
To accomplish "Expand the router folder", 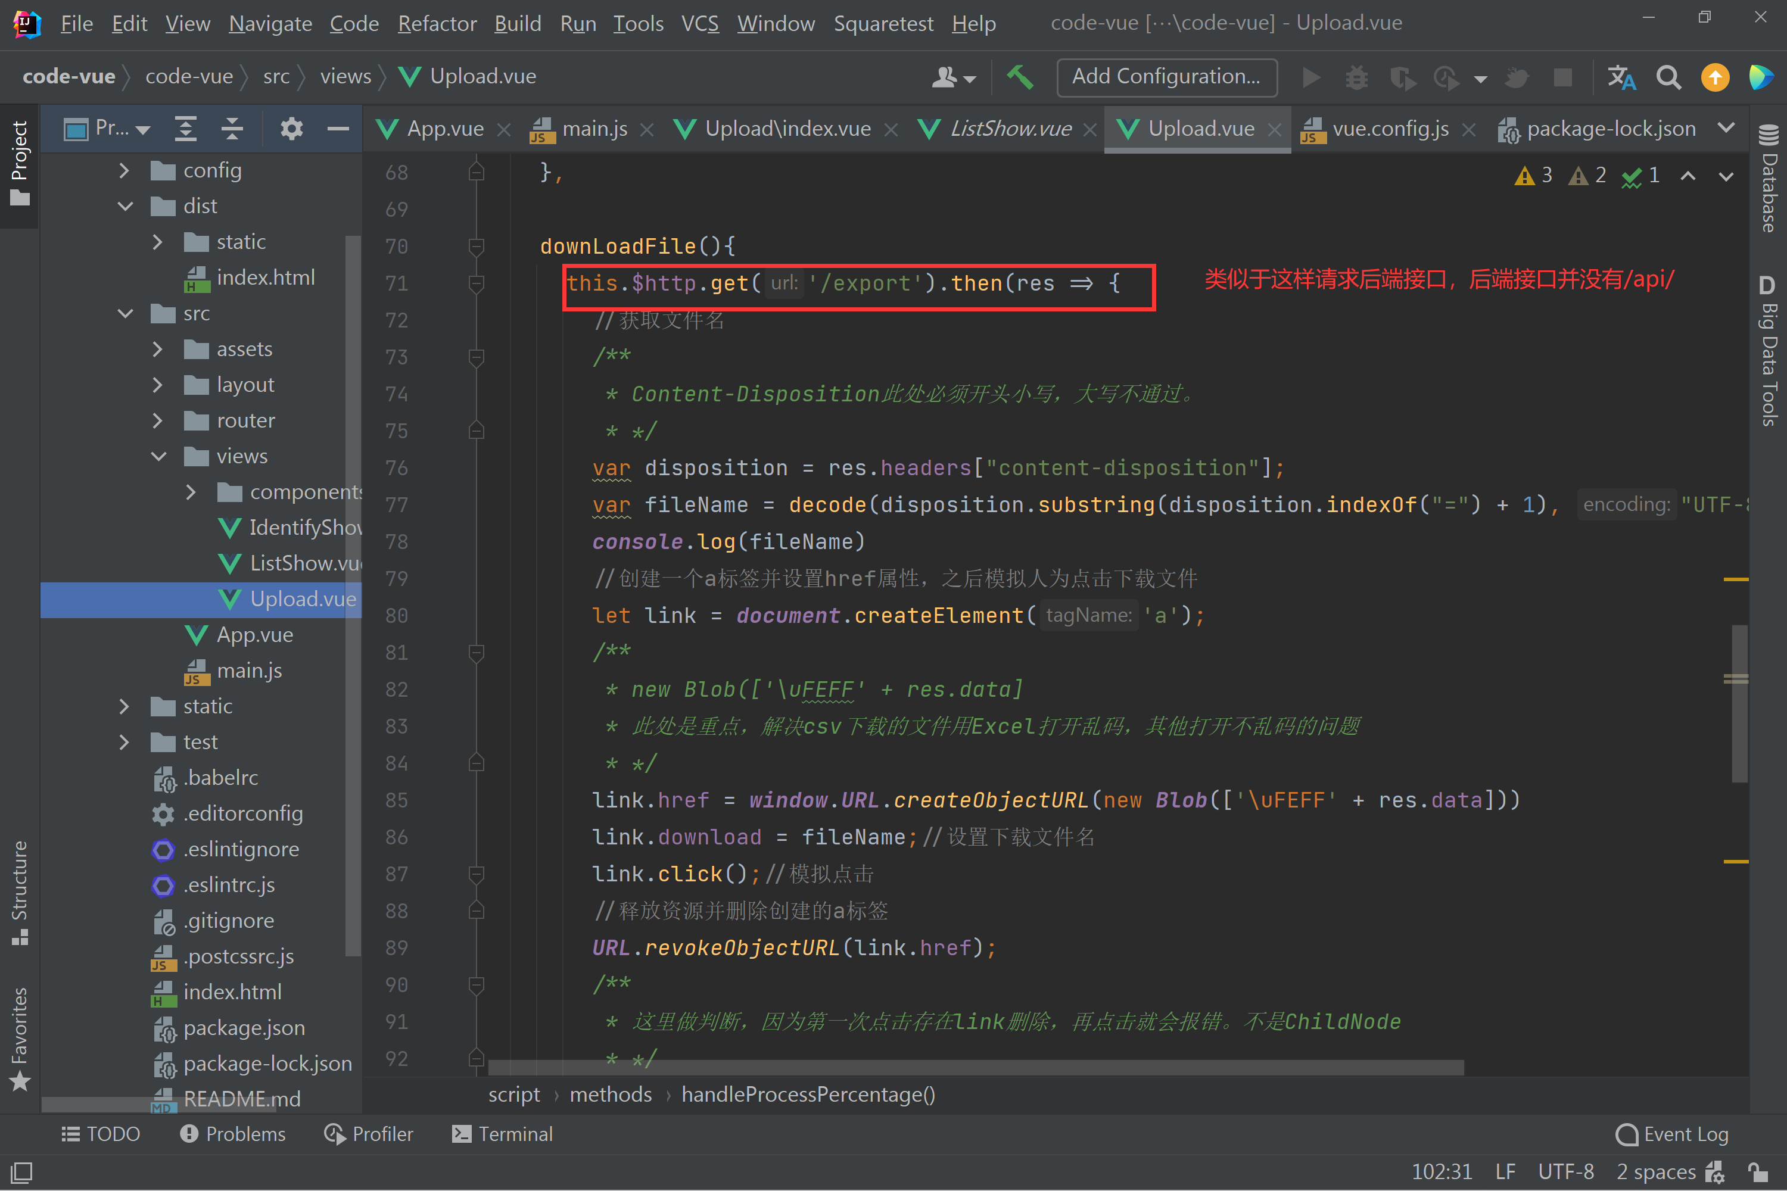I will point(158,420).
